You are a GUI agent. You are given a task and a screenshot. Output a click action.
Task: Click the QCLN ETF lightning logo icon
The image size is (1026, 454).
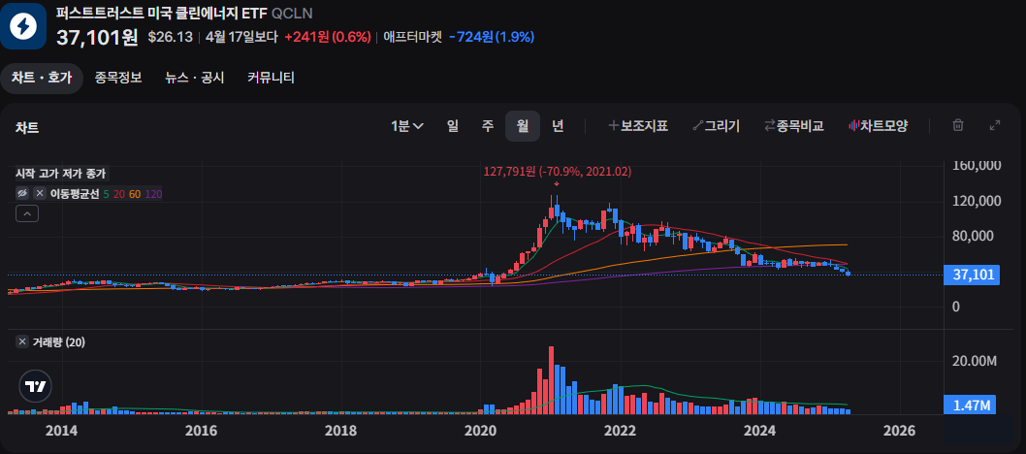23,26
